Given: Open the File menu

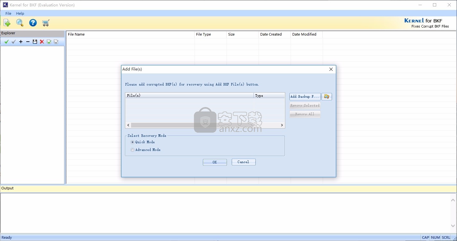Looking at the screenshot, I should point(8,13).
